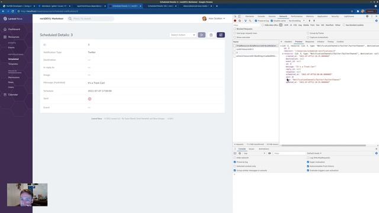Viewport: 379px width, 213px height.
Task: Open Calendar in the Nova sidebar
Action: click(x=13, y=95)
